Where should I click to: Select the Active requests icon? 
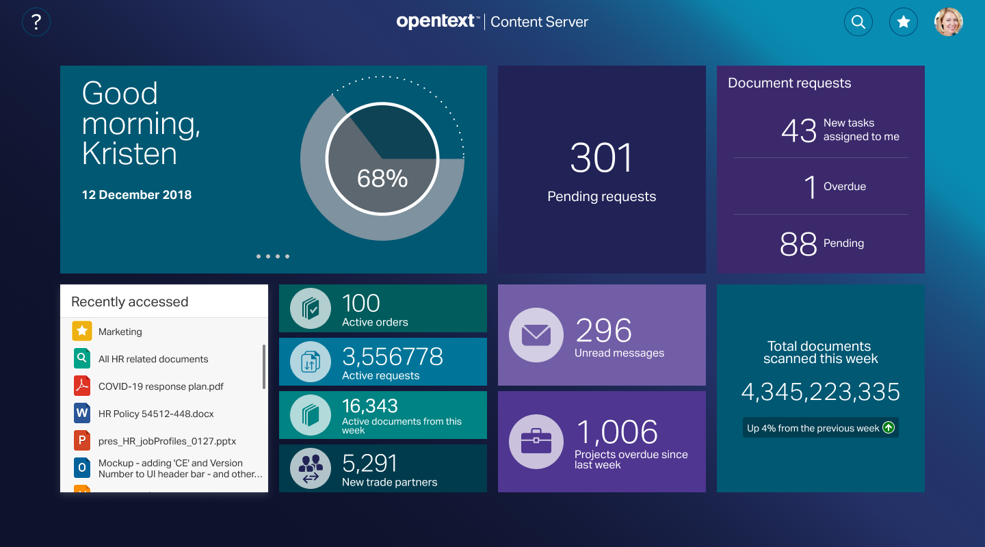(309, 361)
